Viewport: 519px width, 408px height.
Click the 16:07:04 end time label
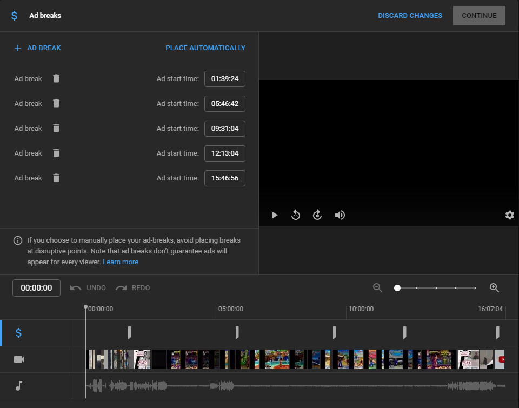point(490,309)
